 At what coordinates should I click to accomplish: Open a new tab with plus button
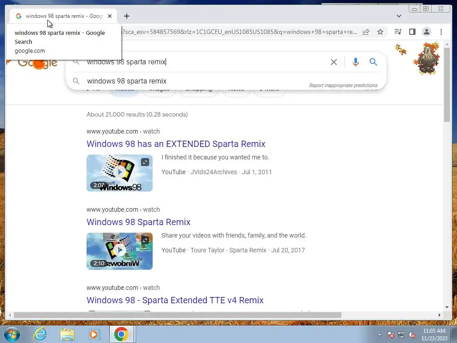click(x=126, y=16)
